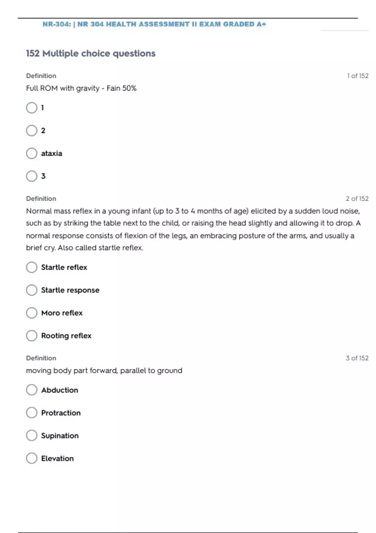Pick answer '3' in first question

coord(32,176)
